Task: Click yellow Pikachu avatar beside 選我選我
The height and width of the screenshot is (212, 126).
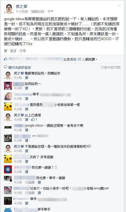Action: (x=8, y=107)
